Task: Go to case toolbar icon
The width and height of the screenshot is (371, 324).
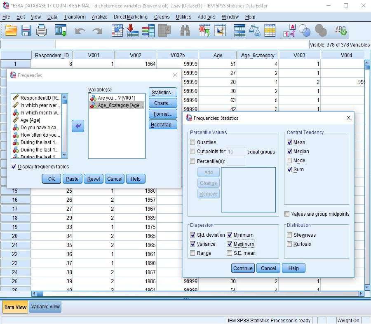Action: tap(117, 30)
